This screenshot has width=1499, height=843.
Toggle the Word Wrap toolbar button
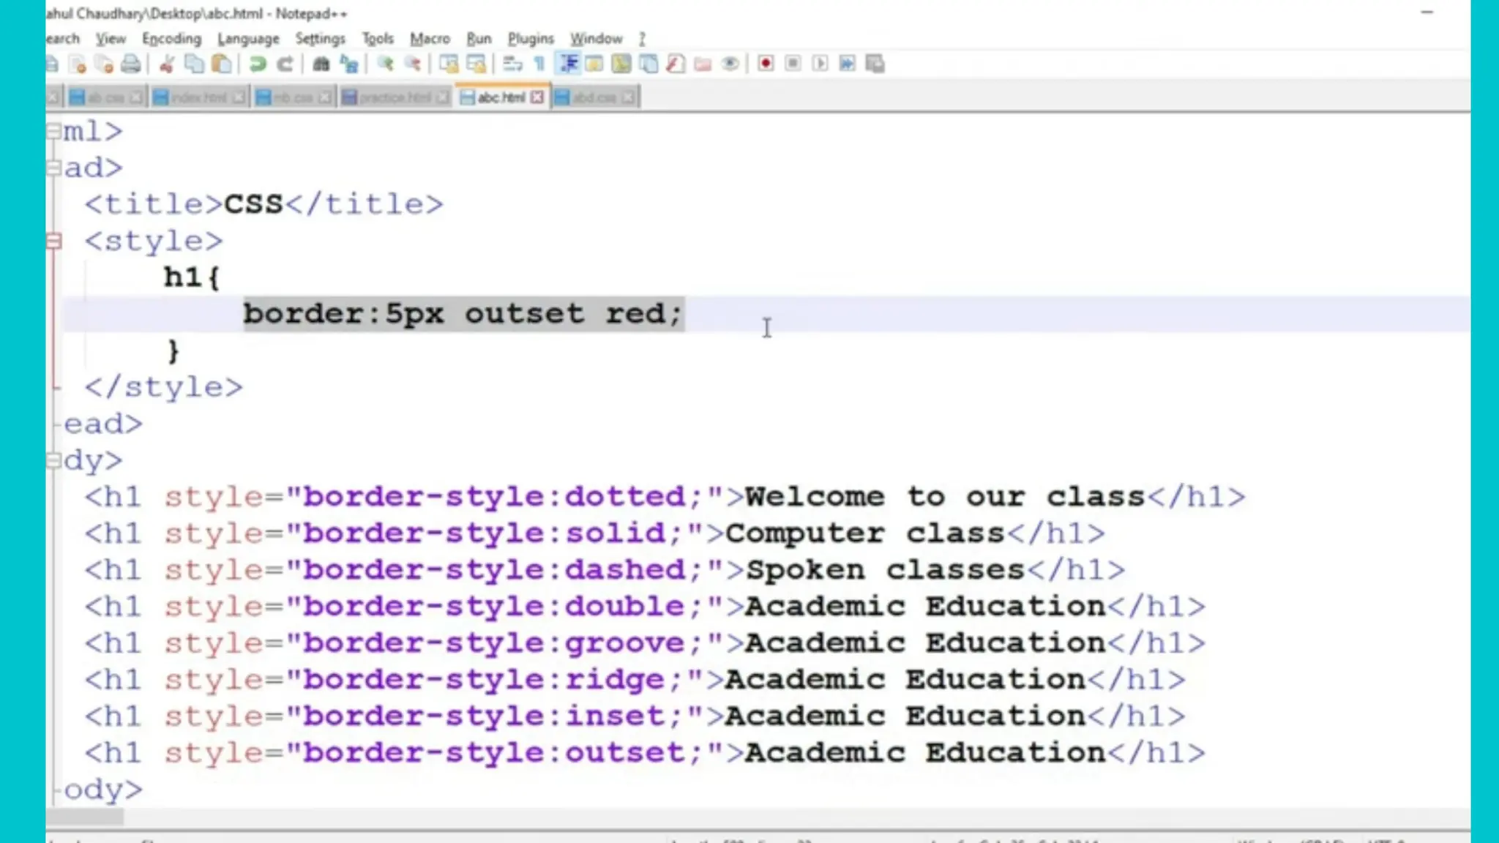pos(512,64)
